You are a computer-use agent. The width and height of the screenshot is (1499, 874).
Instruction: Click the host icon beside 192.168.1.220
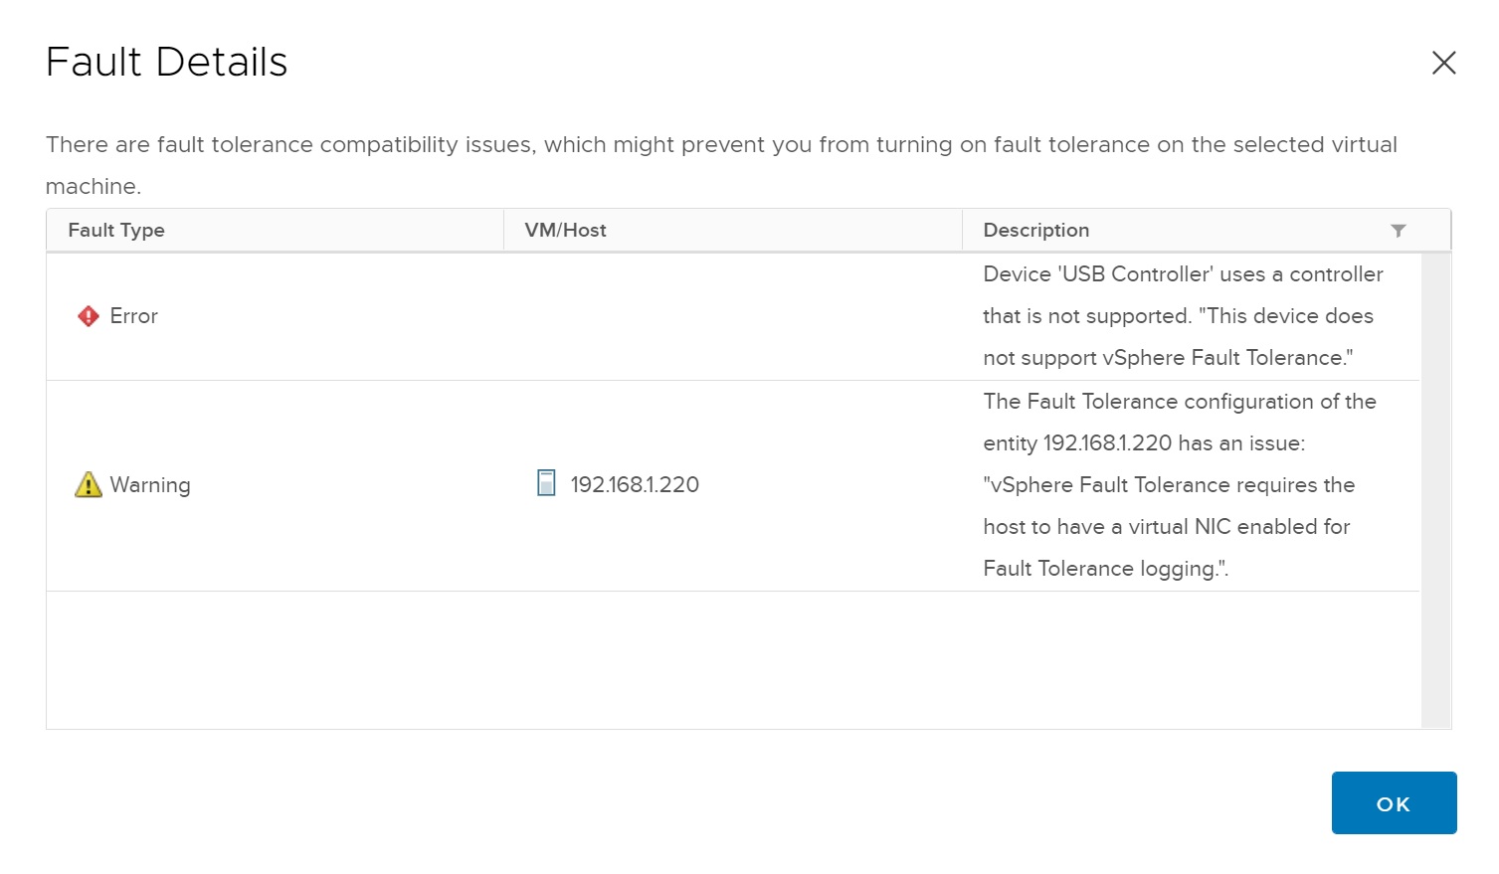[546, 483]
